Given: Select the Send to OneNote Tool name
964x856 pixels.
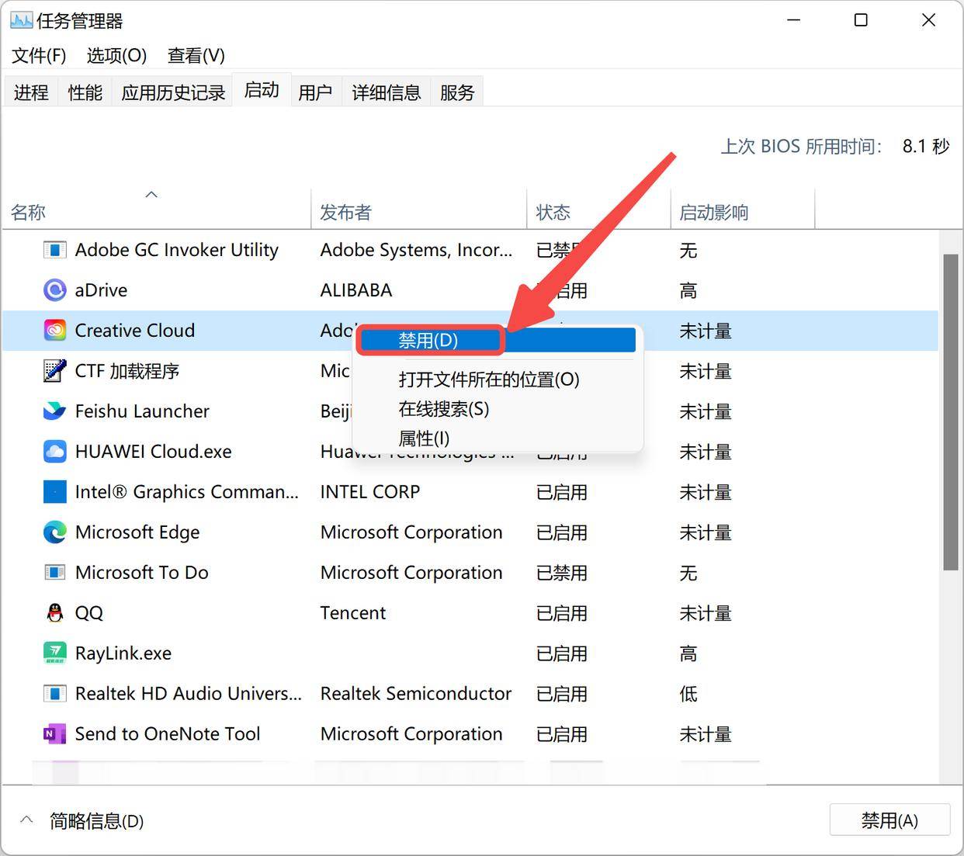Looking at the screenshot, I should pos(168,734).
